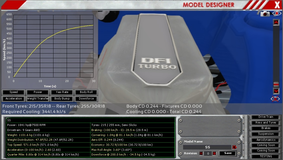Click the second Coming Soon button

[x=266, y=150]
